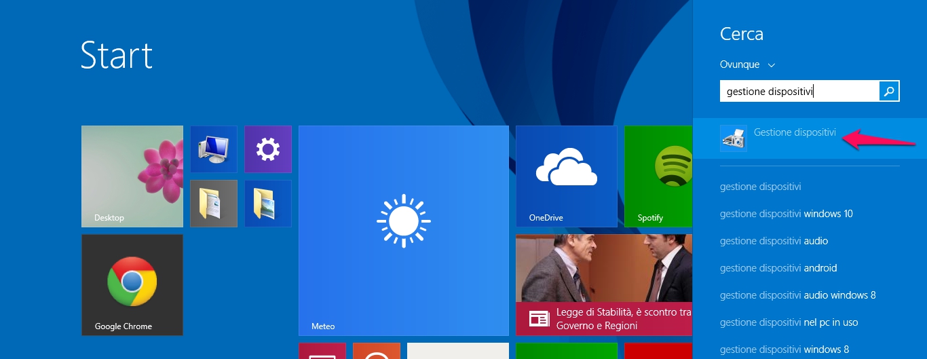Open the Pictures folder tile

point(267,203)
